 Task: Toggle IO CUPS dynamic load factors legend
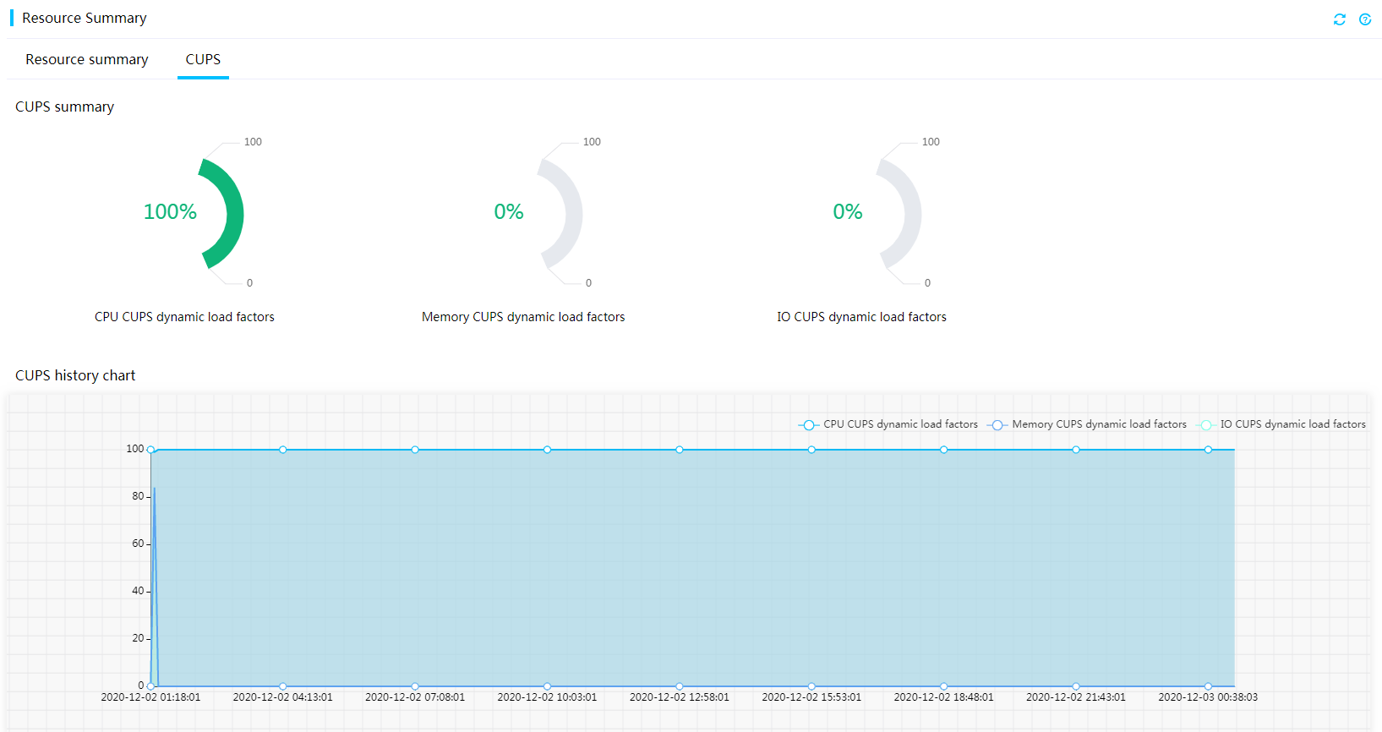point(1281,424)
